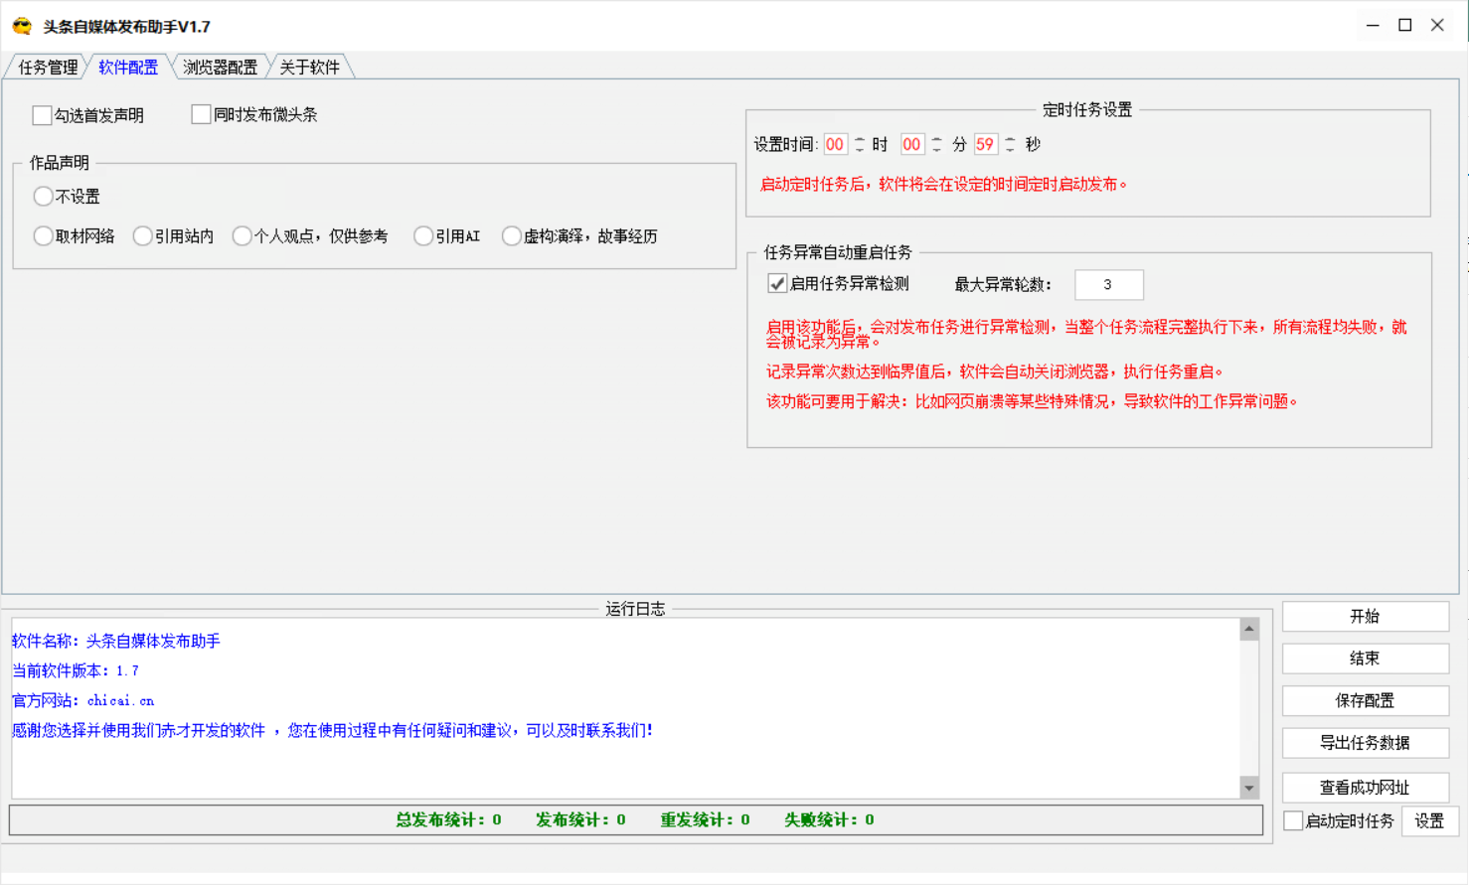Minimize the application window
The width and height of the screenshot is (1469, 885).
point(1373,26)
